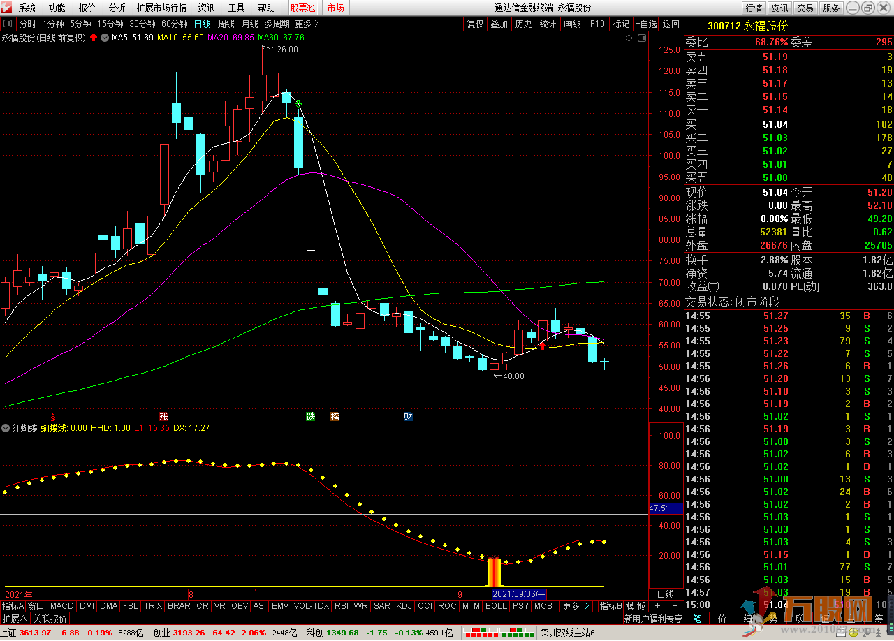Zoom in chart with + button
This screenshot has height=641, width=894.
click(x=658, y=606)
